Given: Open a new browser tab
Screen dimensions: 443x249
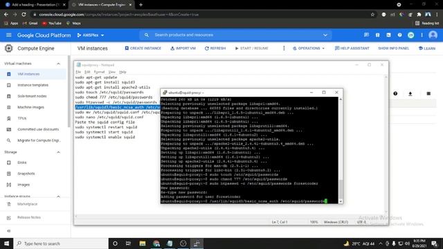Looking at the screenshot, I should point(141,5).
